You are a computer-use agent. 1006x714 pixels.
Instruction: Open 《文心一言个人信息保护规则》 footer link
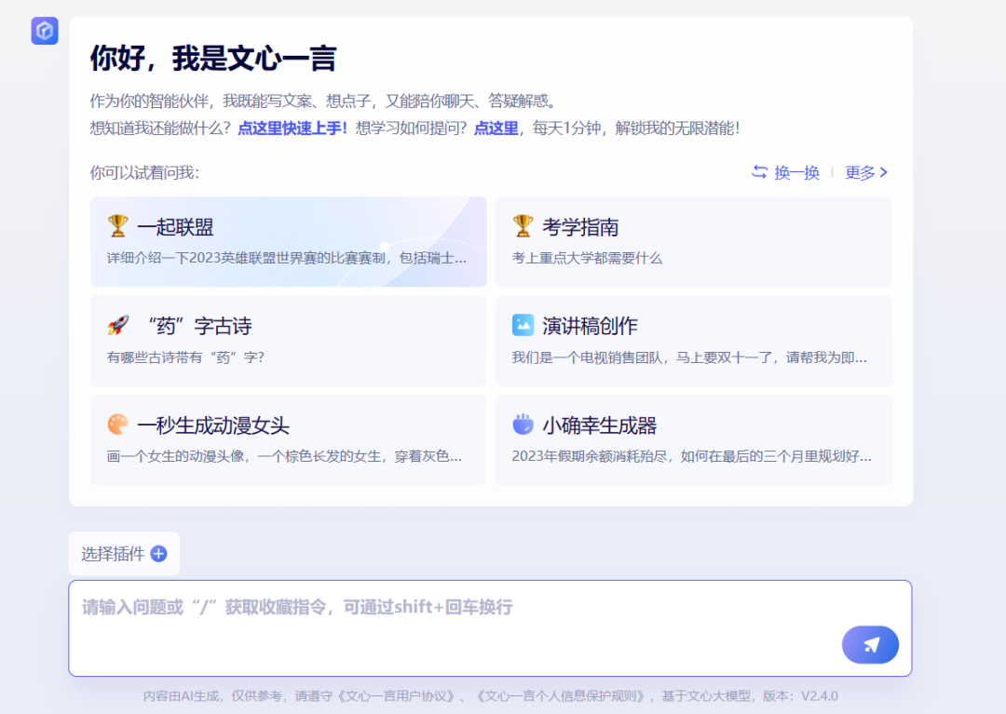[x=562, y=696]
